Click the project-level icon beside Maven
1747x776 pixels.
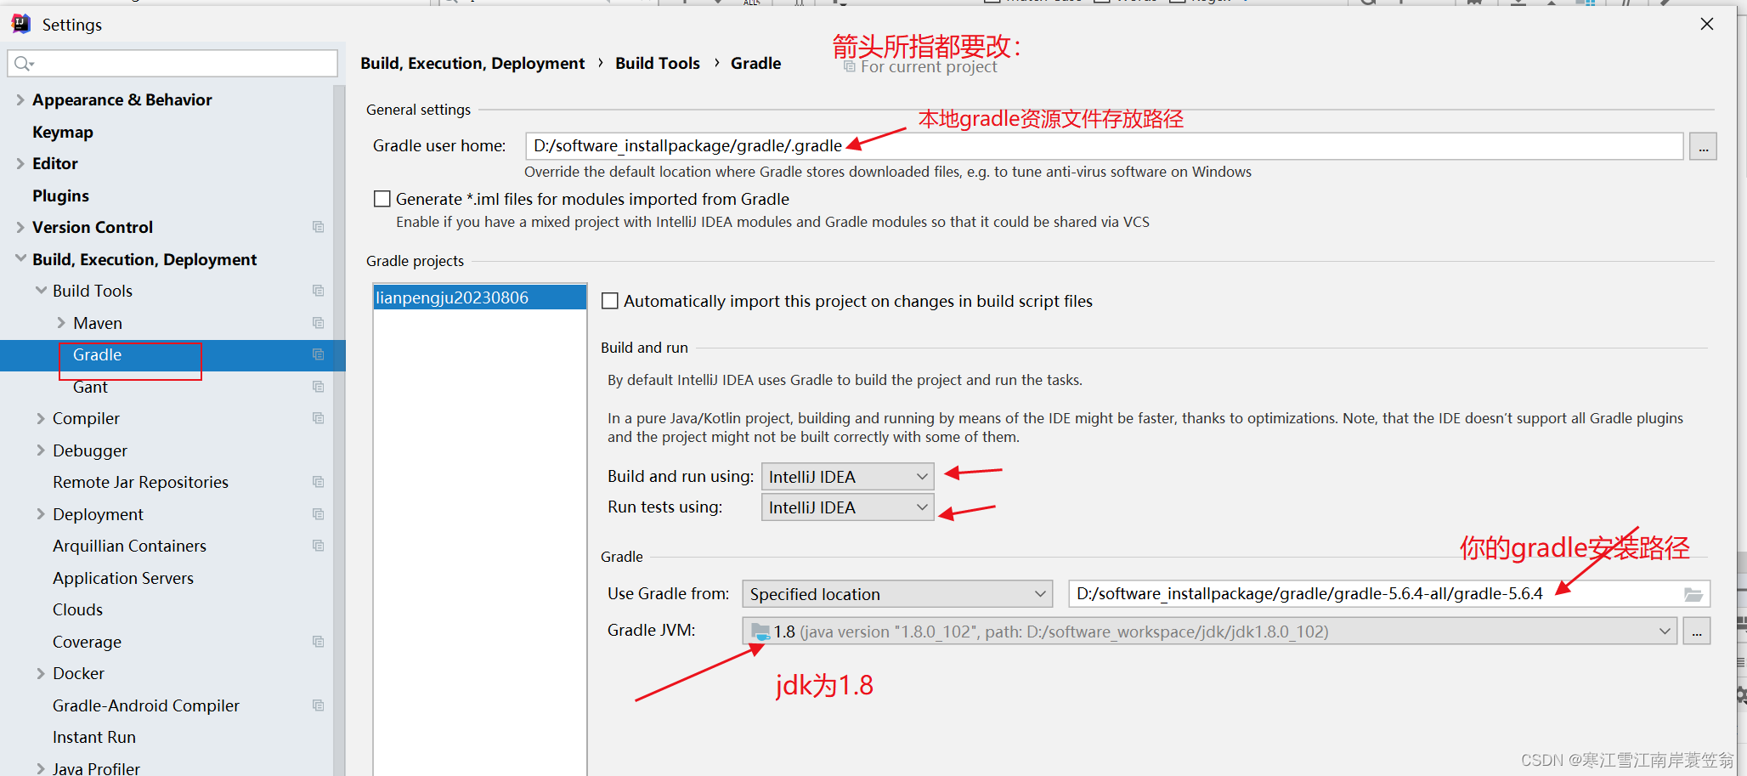pos(319,323)
